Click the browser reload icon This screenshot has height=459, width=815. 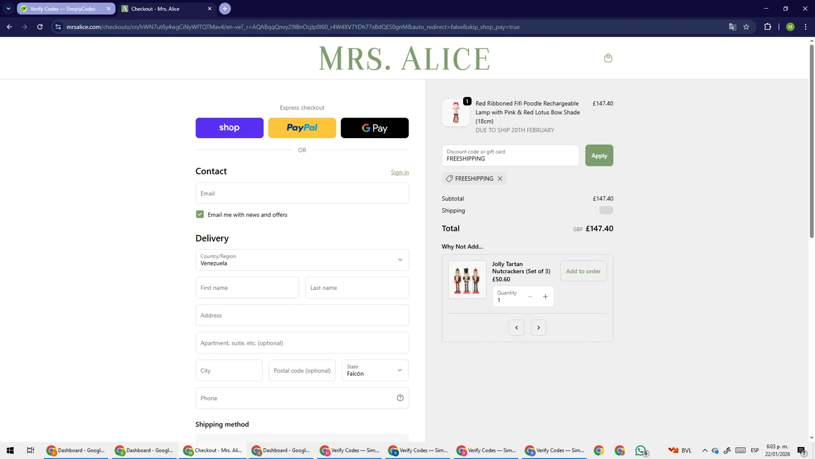tap(40, 27)
